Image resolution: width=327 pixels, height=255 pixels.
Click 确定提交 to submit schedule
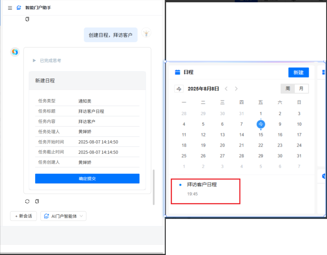tap(87, 178)
